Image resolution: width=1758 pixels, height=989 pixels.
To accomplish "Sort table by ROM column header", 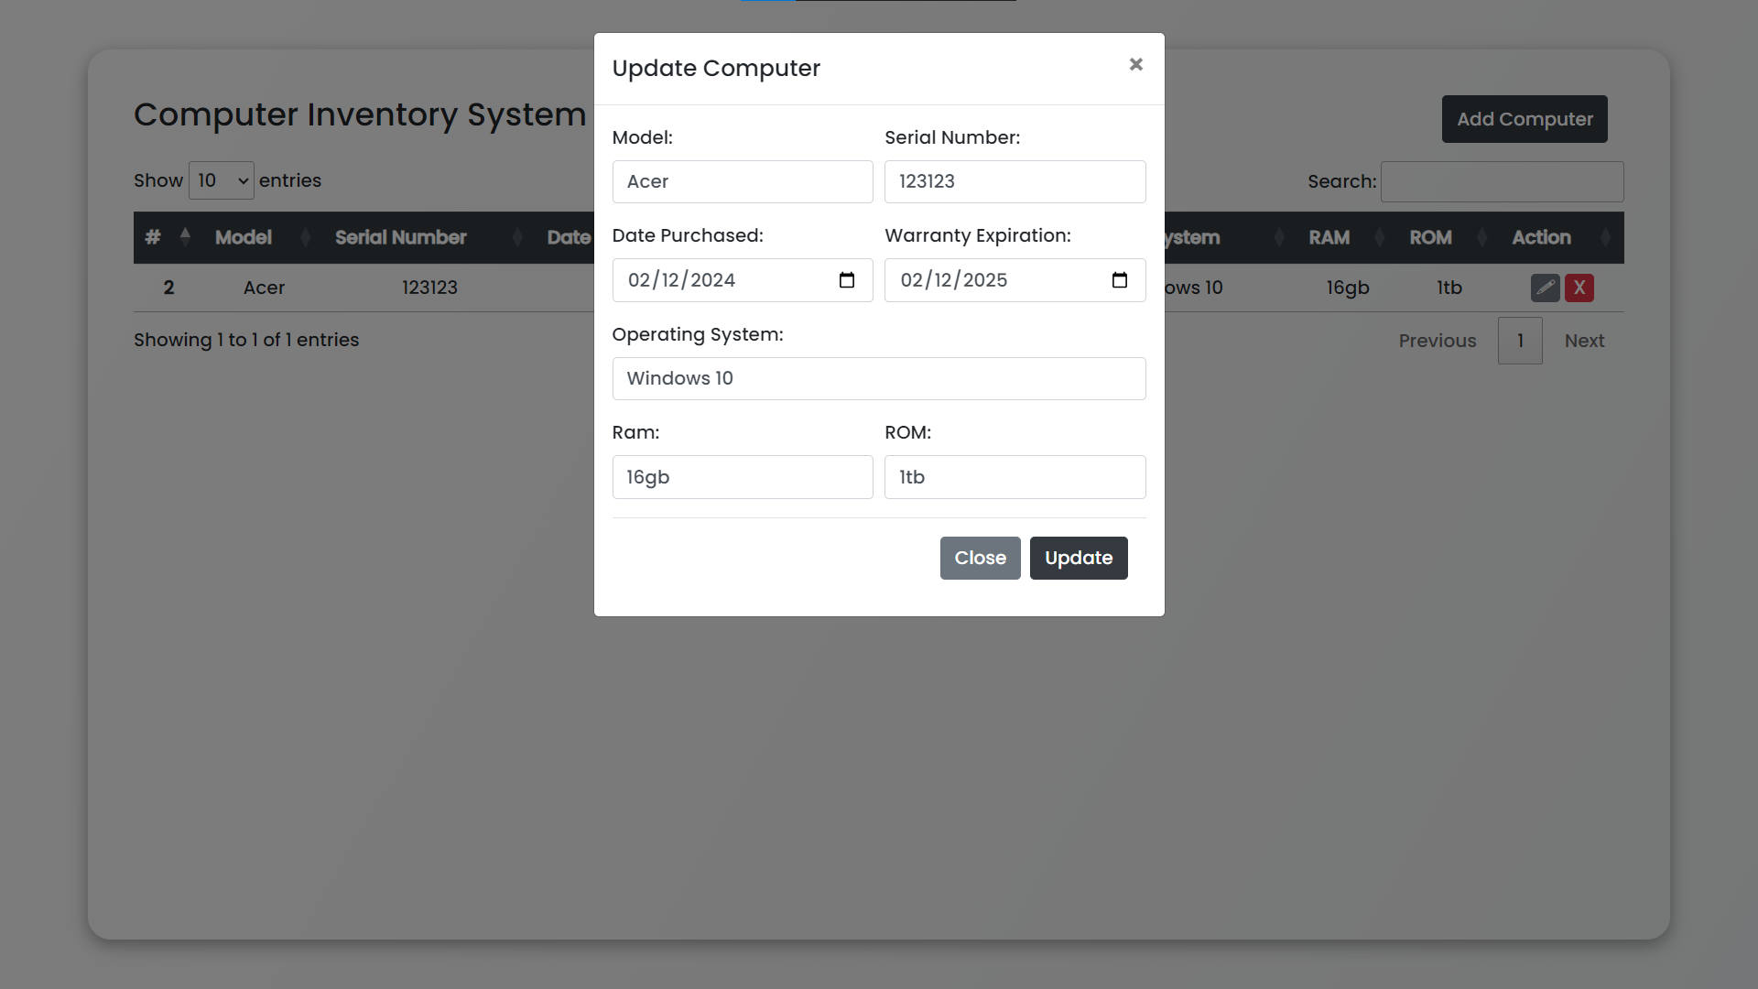I will tap(1430, 237).
